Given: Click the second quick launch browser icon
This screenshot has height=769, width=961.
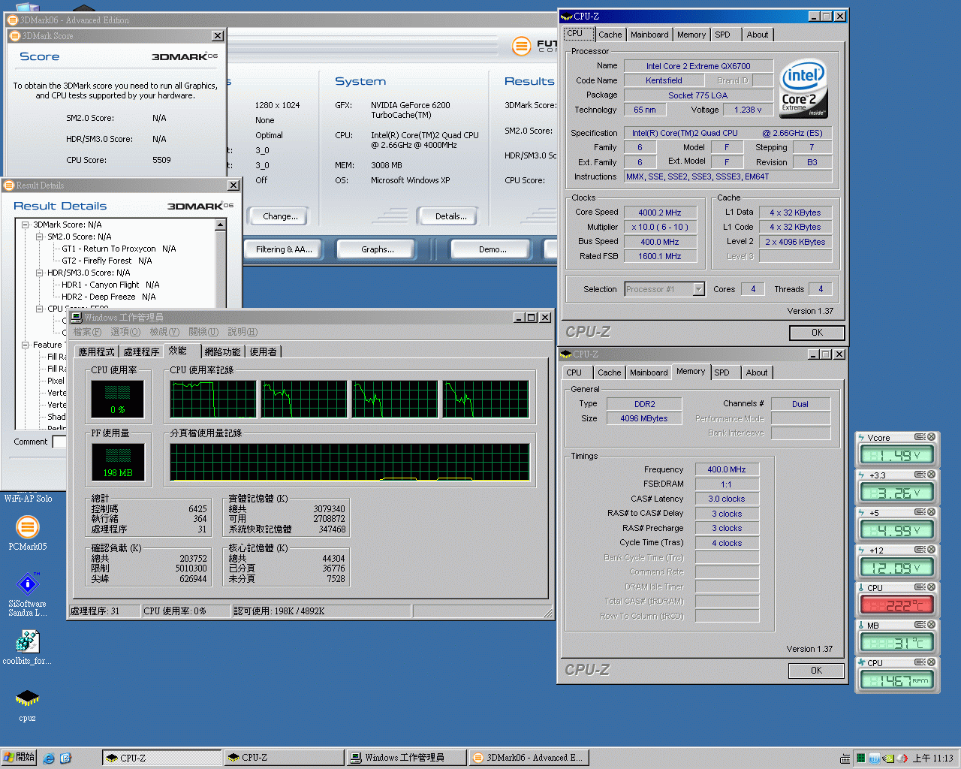Looking at the screenshot, I should point(65,758).
